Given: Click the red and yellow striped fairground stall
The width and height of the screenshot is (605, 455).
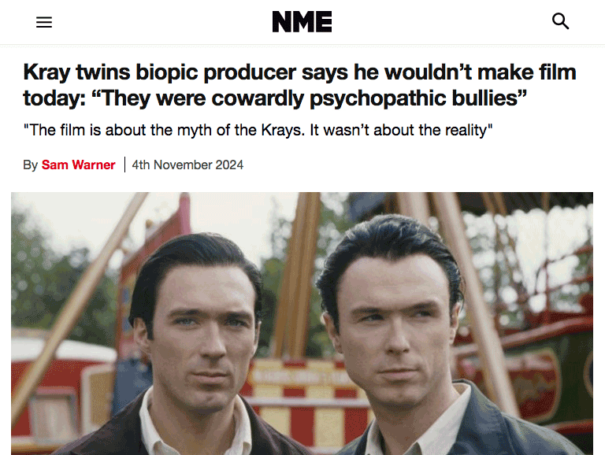Looking at the screenshot, I should point(309,401).
